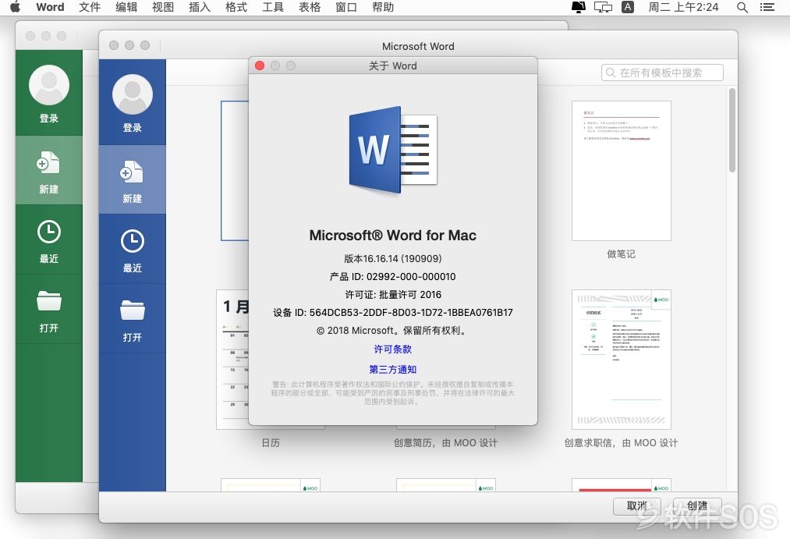
Task: Open the 第三方通知 link
Action: click(393, 369)
